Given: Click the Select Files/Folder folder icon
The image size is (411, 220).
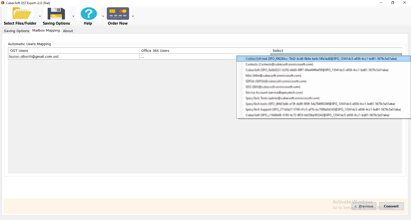Looking at the screenshot, I should [x=22, y=14].
